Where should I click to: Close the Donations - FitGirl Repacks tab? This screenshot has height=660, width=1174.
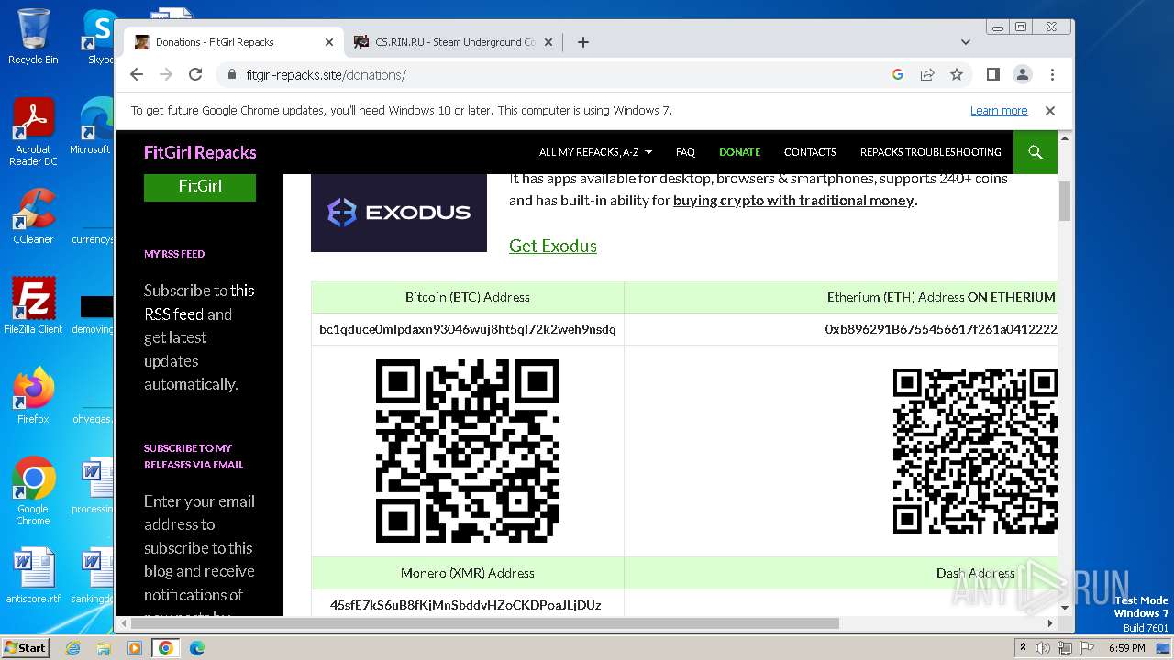[329, 42]
